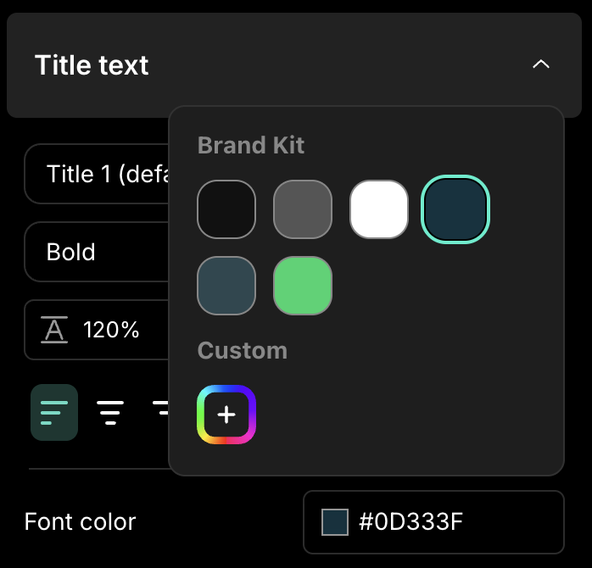
Task: Pick the gray Brand Kit swatch
Action: 303,209
